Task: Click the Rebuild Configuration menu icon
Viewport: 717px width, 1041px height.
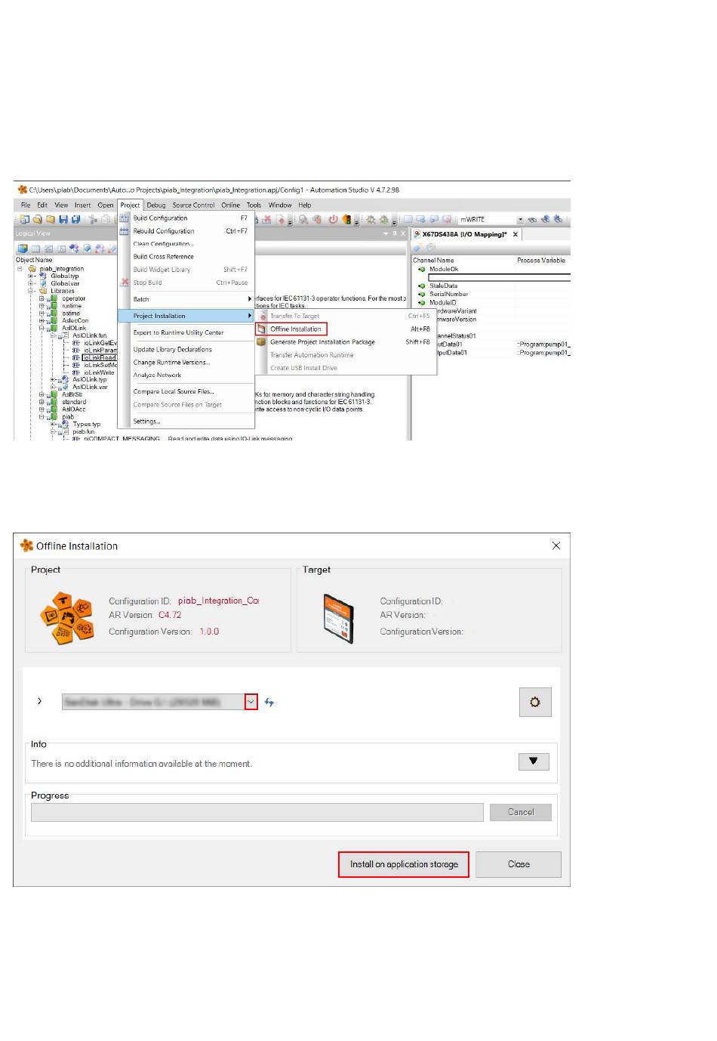Action: tap(124, 231)
